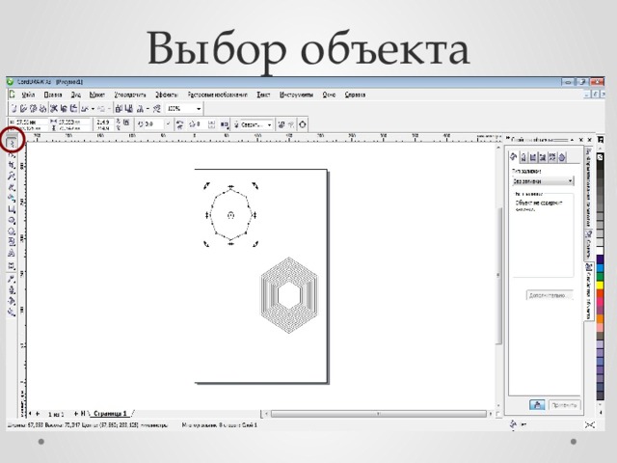Pick the yellow swatch in palette

click(600, 286)
